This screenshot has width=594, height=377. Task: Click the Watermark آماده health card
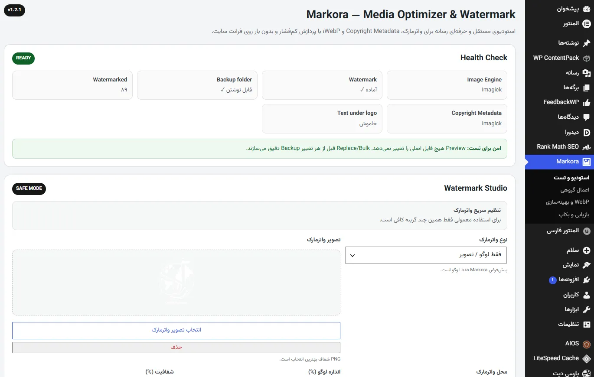pos(322,85)
